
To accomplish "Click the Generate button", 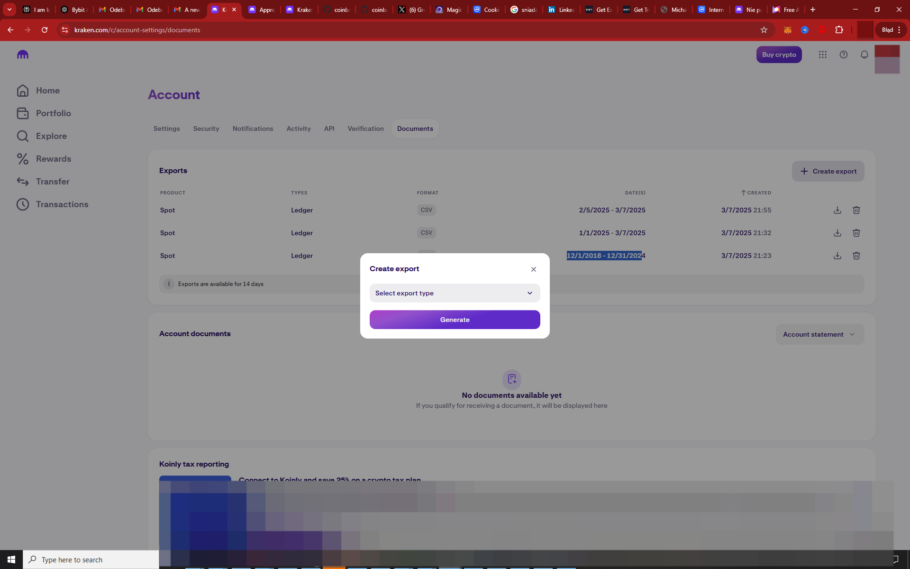I will [x=455, y=320].
